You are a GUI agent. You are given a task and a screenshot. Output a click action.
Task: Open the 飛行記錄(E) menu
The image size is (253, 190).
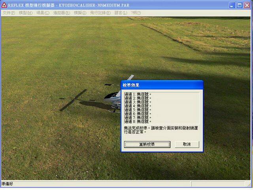tap(100, 13)
